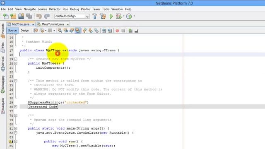This screenshot has width=265, height=149.
Task: Collapse the fold at line 19
Action: pos(16,59)
